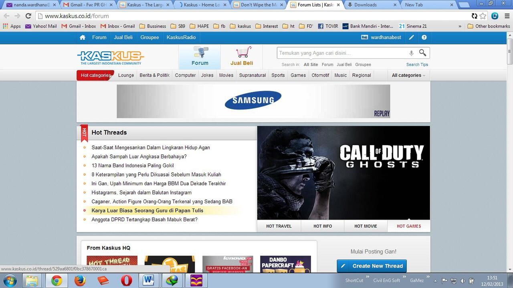Open the HAPE bookmark folder
The image size is (513, 288).
pos(199,26)
